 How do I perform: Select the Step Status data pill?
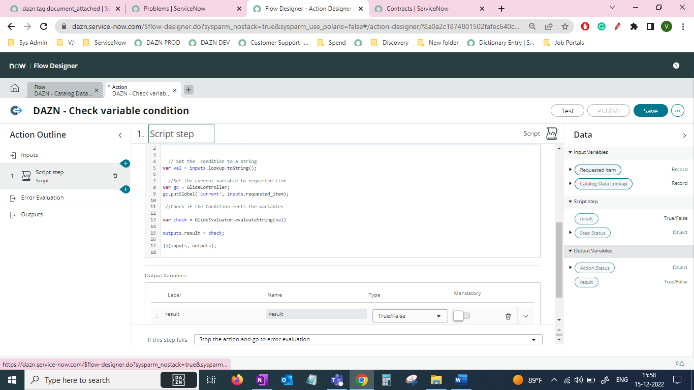(x=592, y=233)
